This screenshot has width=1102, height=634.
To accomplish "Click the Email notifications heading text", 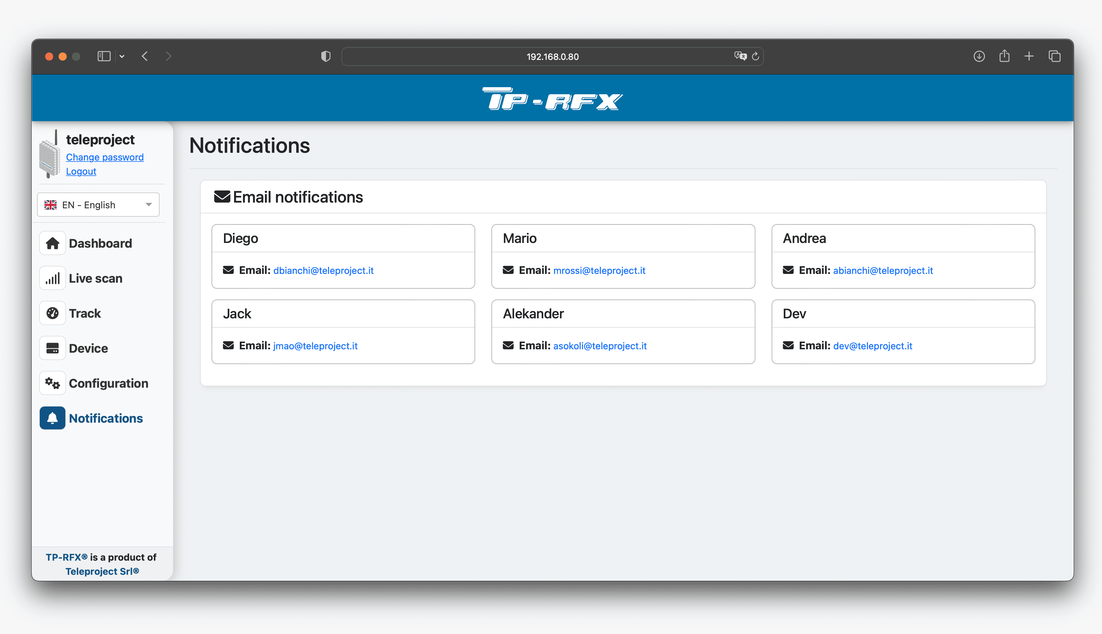I will point(298,197).
